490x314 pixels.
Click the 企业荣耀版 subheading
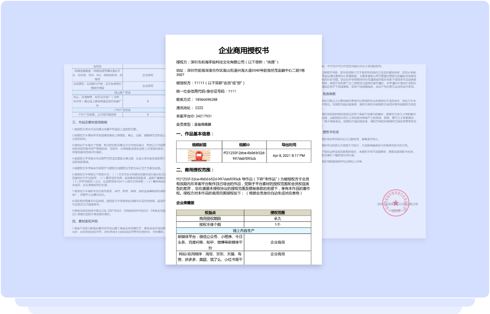coord(185,203)
